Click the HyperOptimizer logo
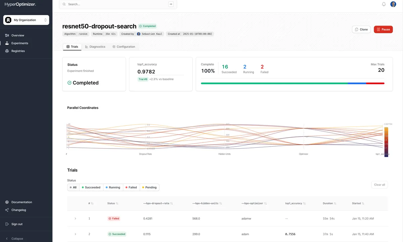403x242 pixels. pos(20,4)
